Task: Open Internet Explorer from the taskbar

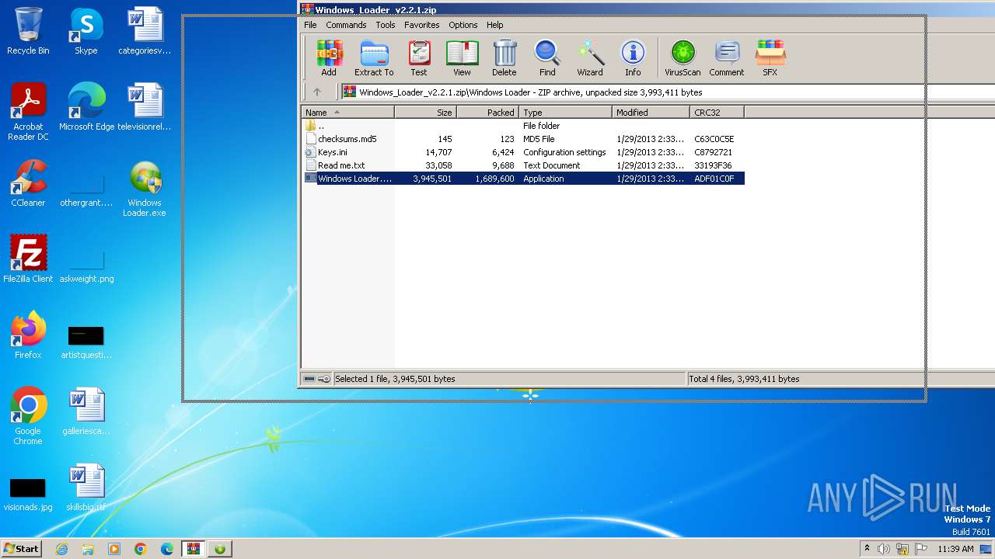Action: click(61, 549)
